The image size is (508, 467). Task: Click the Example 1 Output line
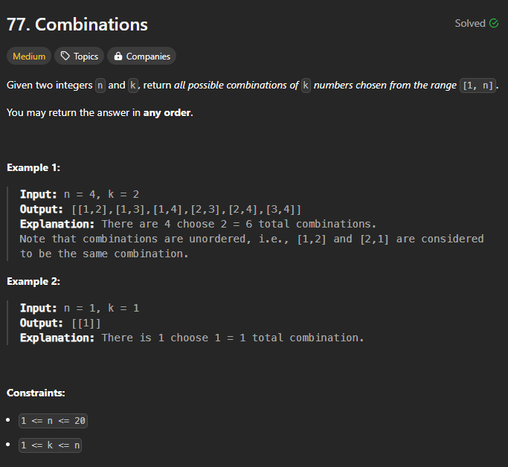pos(161,209)
